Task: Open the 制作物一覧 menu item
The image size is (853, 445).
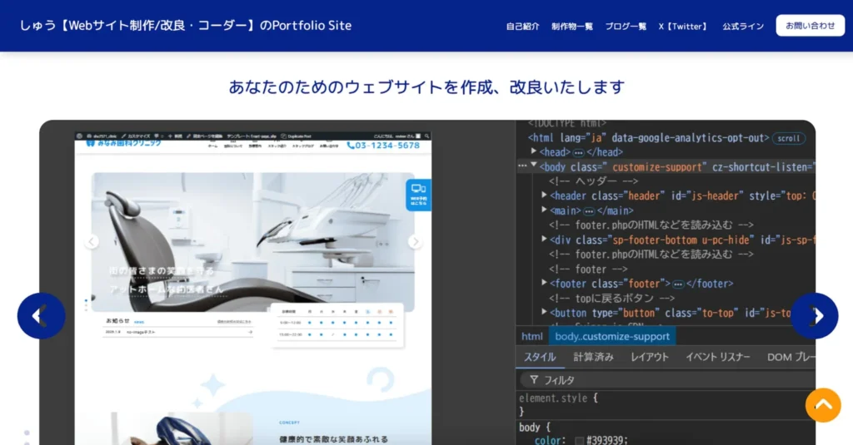Action: (571, 27)
